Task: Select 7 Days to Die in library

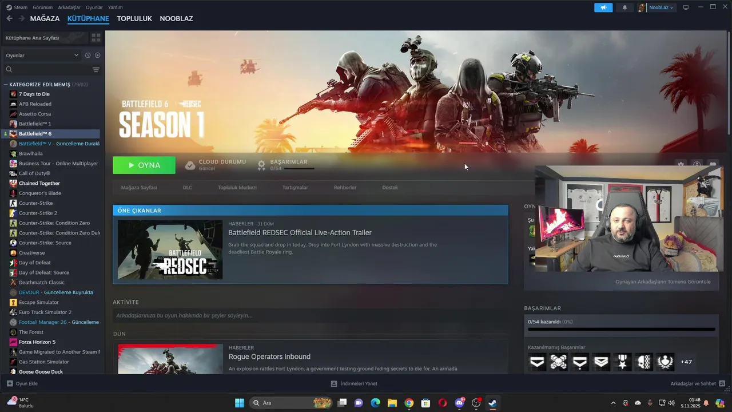Action: (34, 94)
